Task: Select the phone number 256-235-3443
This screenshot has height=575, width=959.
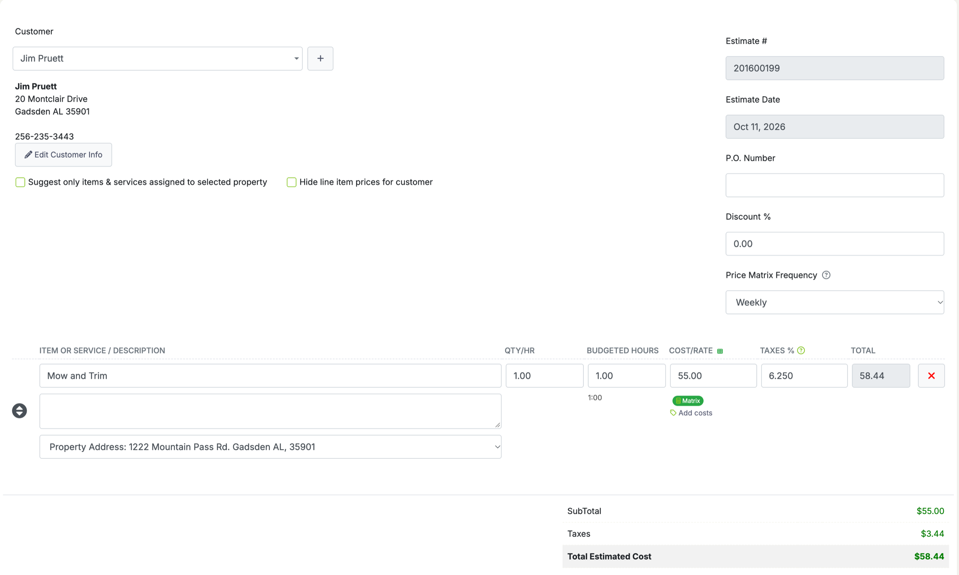Action: (x=44, y=136)
